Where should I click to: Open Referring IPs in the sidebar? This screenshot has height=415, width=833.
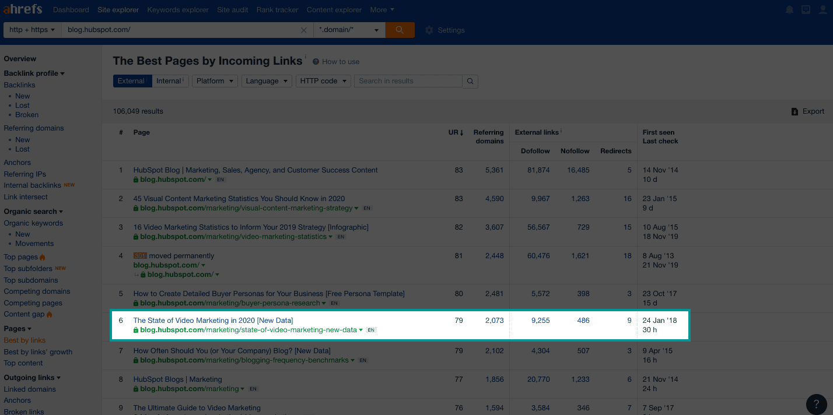[24, 174]
